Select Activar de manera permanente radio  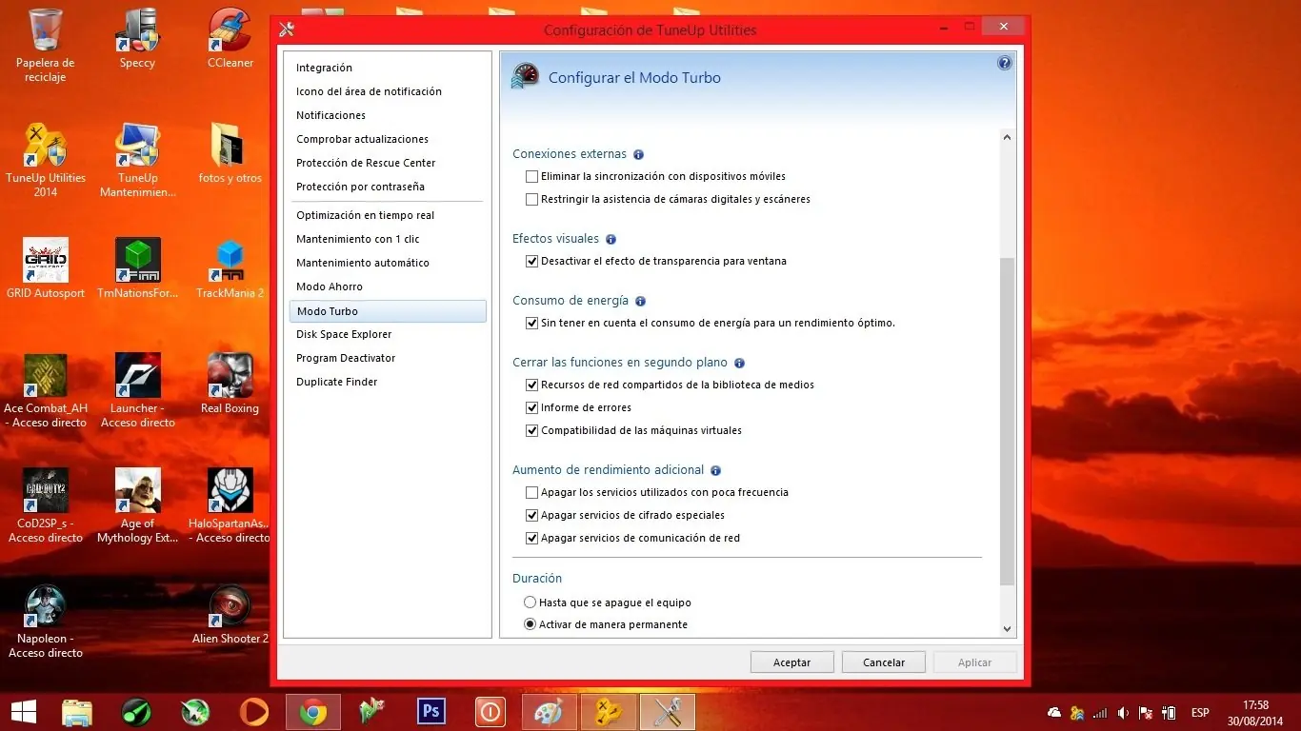530,625
